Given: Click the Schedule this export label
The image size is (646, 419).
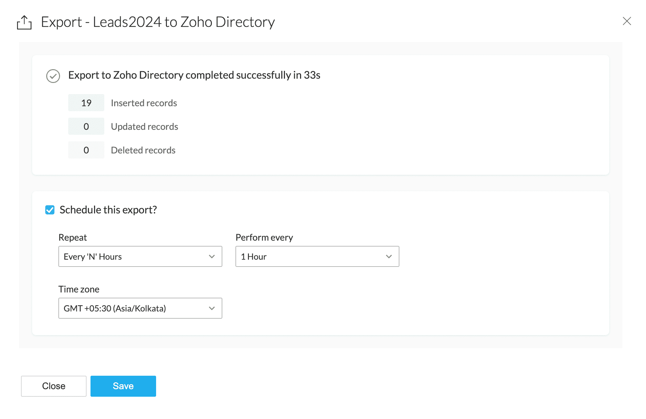Looking at the screenshot, I should click(x=108, y=210).
